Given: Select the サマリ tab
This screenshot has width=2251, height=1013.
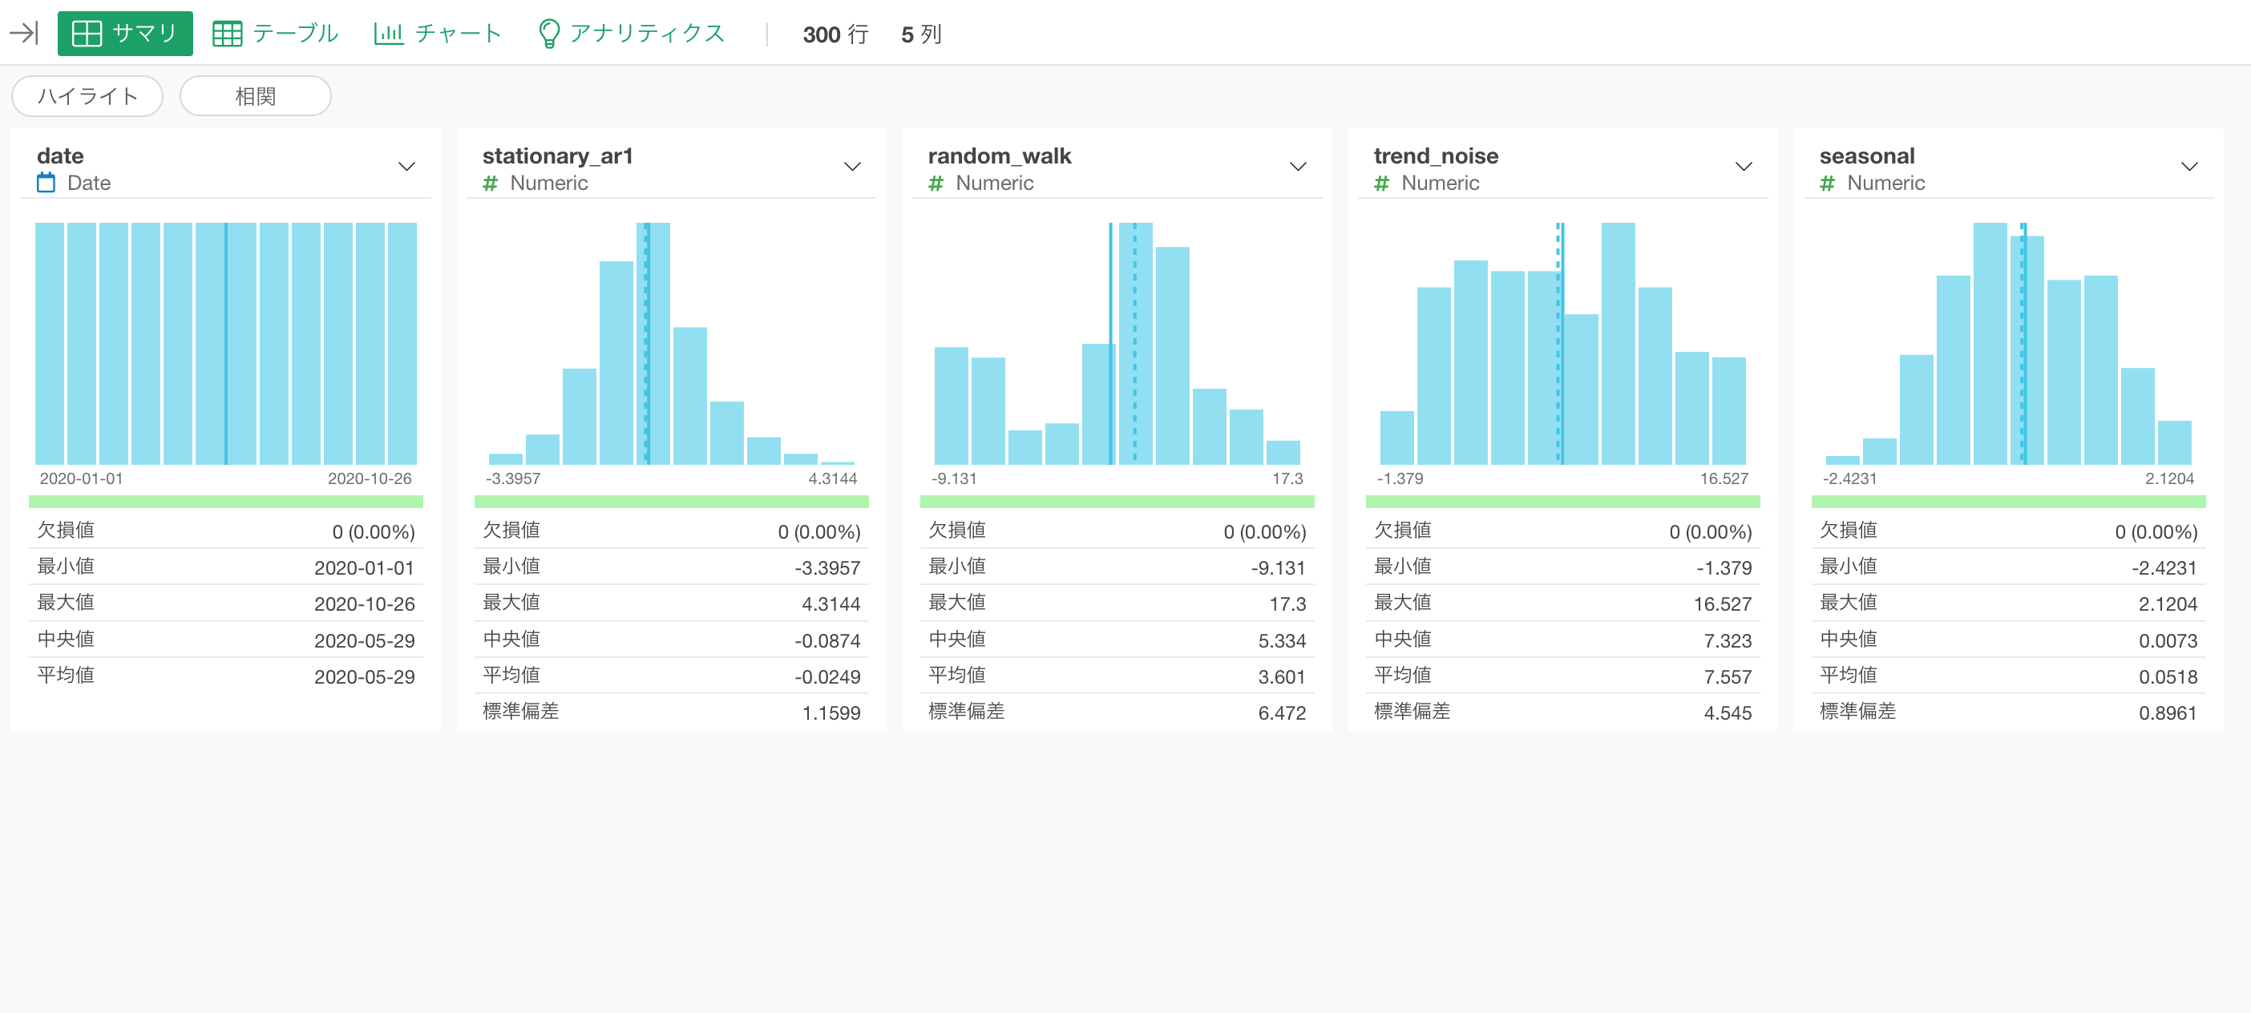Looking at the screenshot, I should [x=125, y=33].
